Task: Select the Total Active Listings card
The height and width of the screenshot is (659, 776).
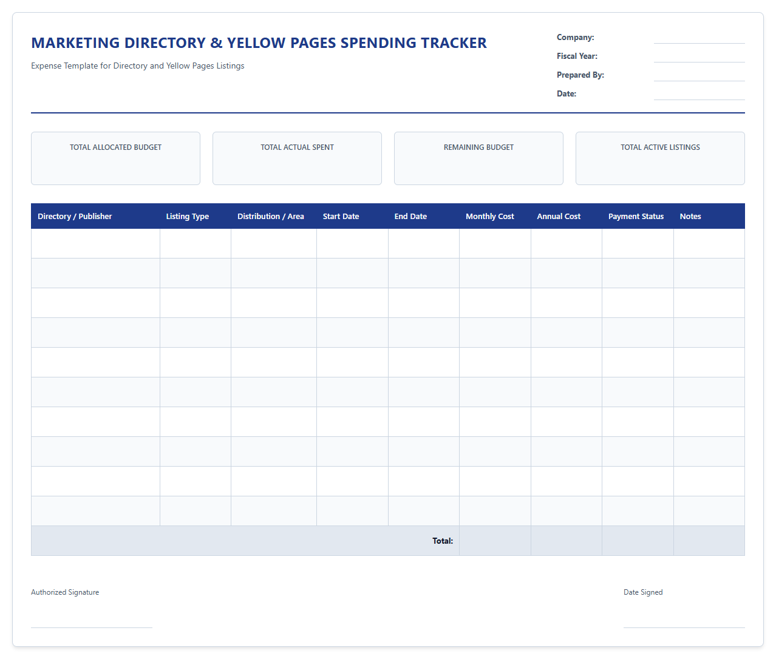Action: click(660, 158)
